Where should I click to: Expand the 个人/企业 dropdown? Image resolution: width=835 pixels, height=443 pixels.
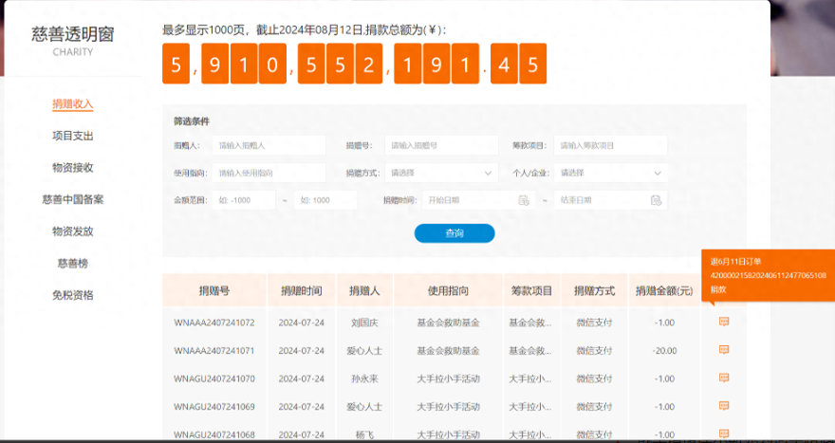click(x=610, y=173)
